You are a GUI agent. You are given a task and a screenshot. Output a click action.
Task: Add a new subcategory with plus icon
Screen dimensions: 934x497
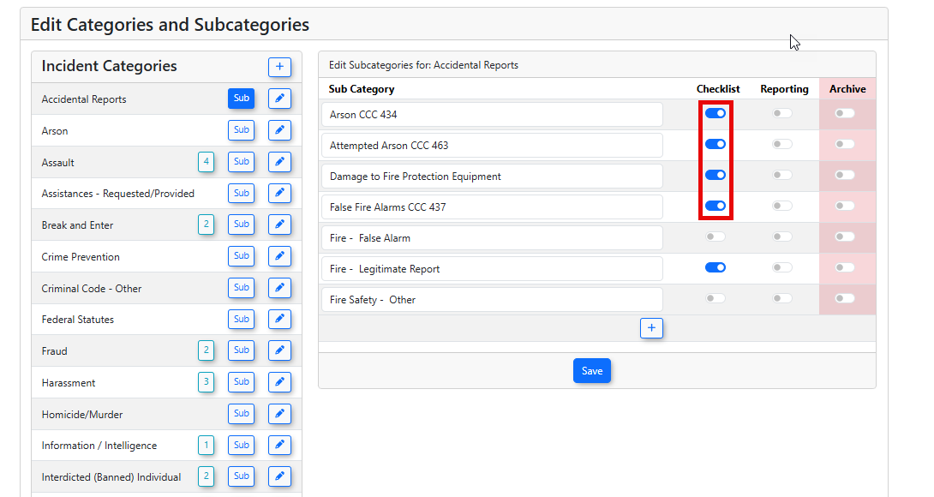point(651,327)
